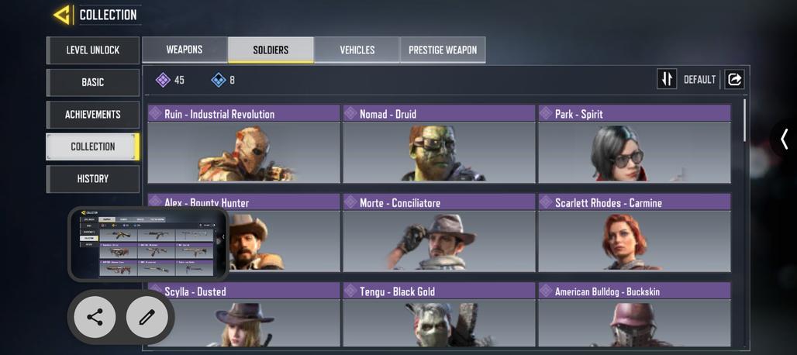Tap the pencil edit button on screenshot overlay
This screenshot has height=355, width=797.
point(147,317)
